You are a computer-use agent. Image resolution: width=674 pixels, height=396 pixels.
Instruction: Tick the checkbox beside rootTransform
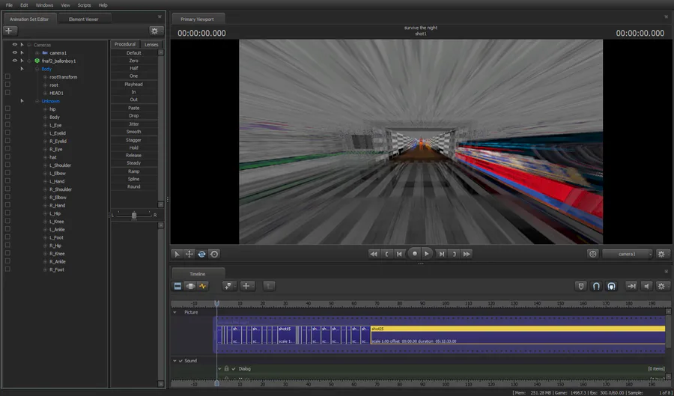pos(7,76)
